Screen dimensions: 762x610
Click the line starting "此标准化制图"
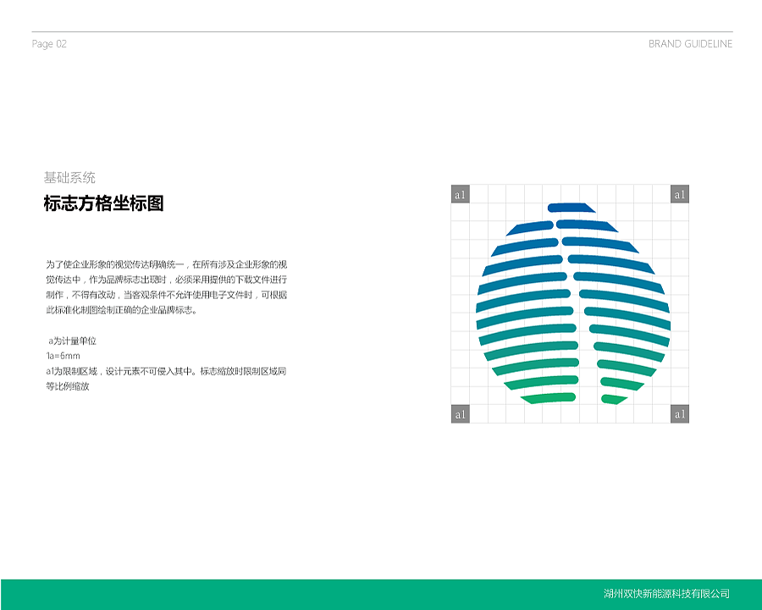[121, 310]
